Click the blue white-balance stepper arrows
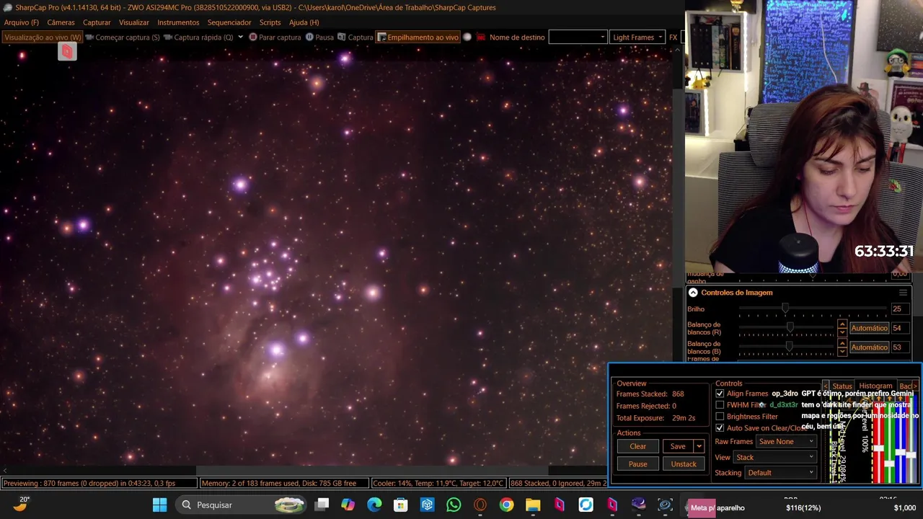 click(842, 347)
